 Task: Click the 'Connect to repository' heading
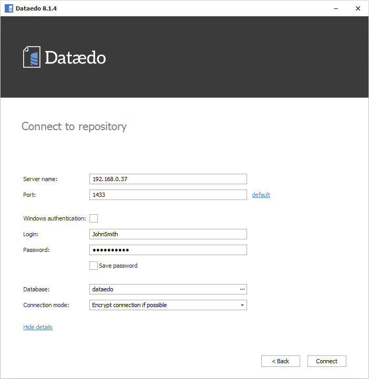(x=74, y=127)
